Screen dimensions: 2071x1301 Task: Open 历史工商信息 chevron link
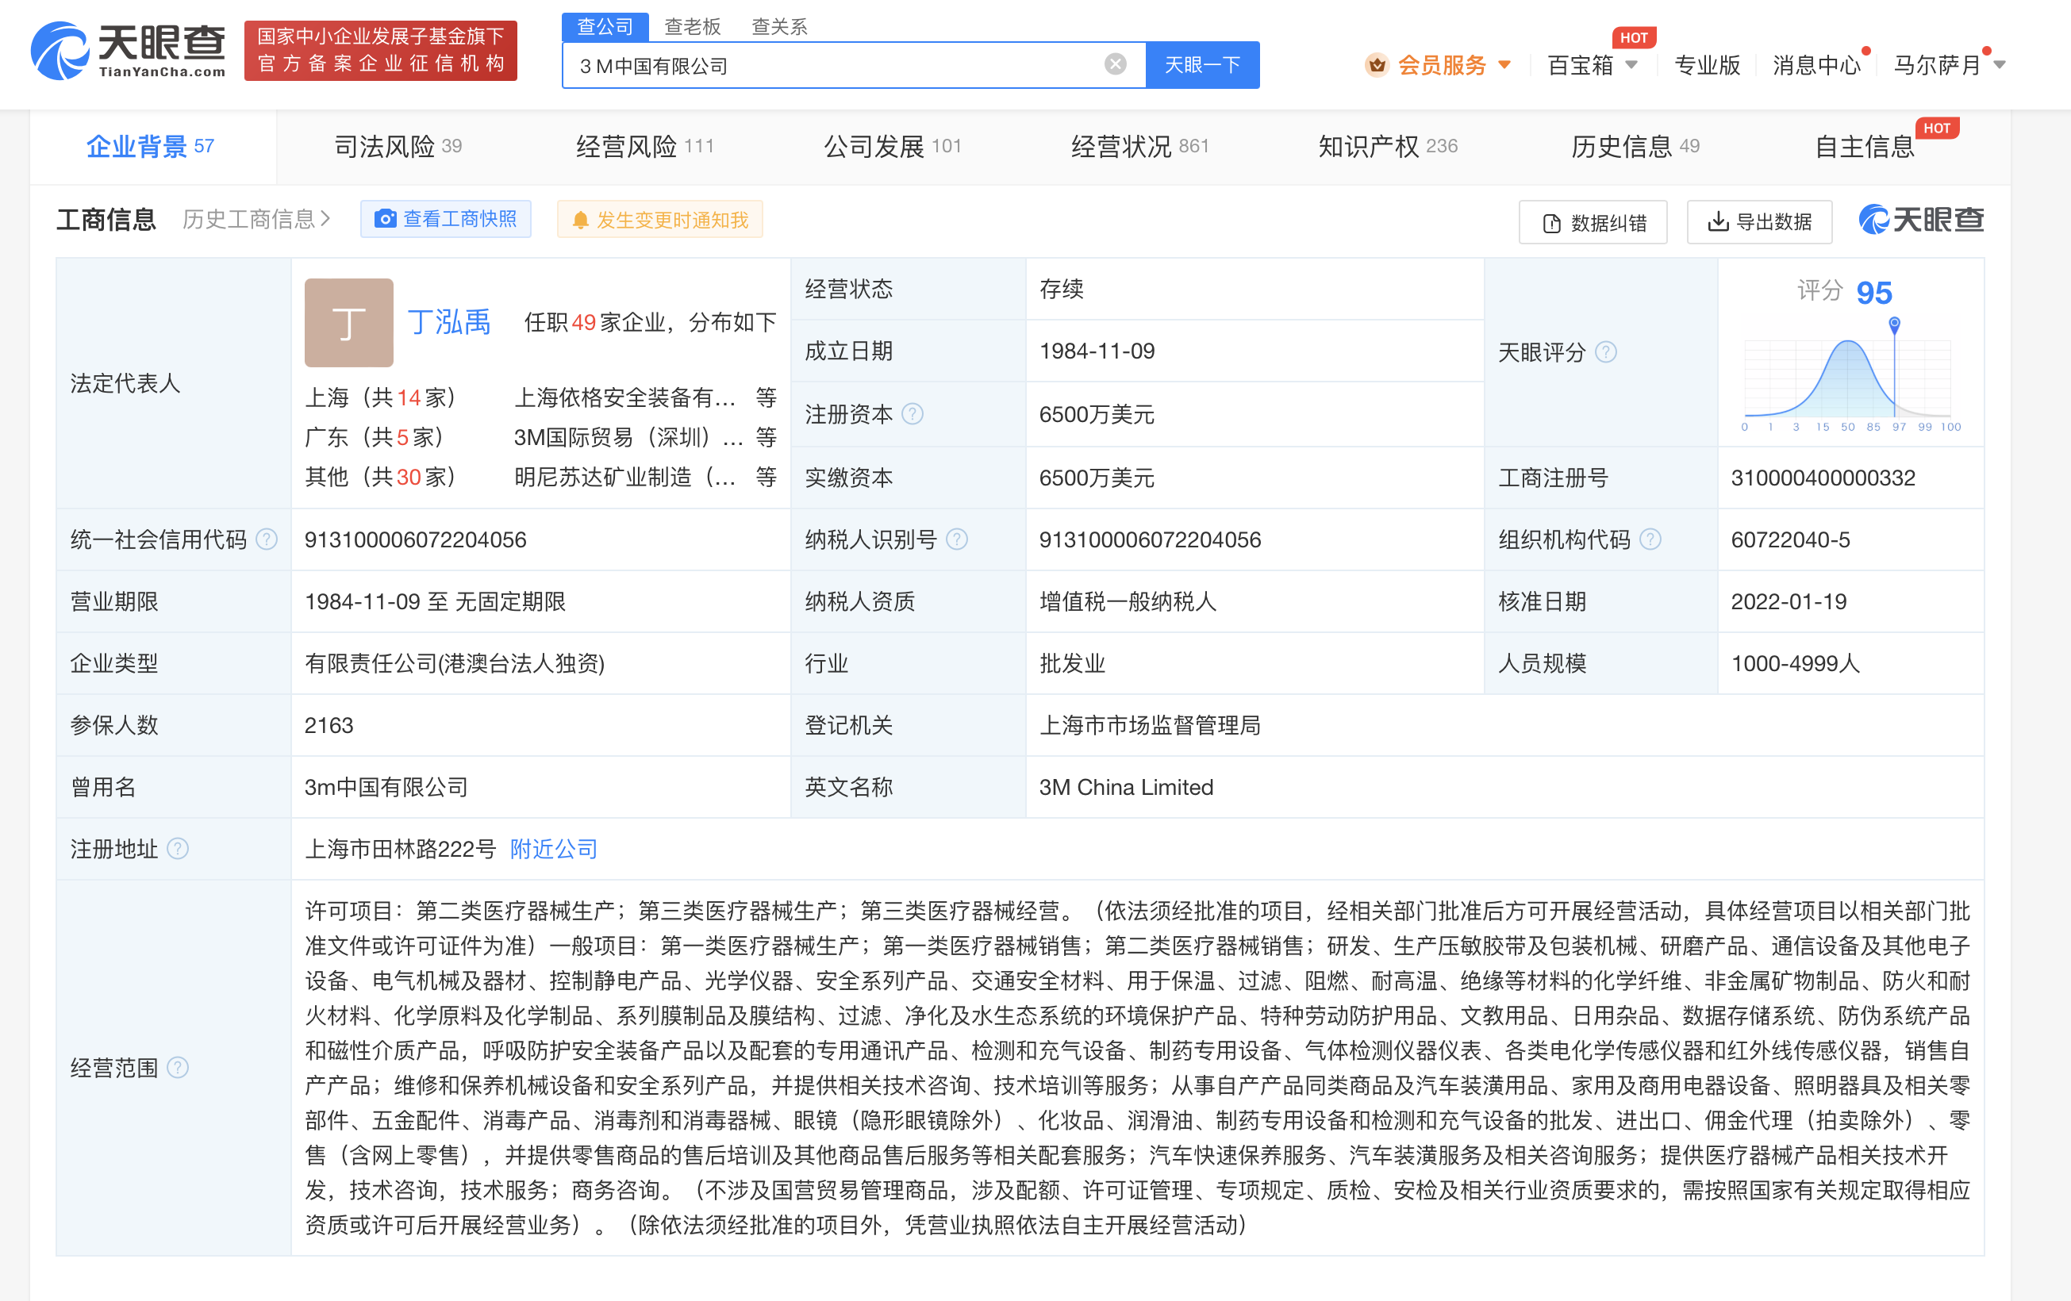(x=256, y=219)
